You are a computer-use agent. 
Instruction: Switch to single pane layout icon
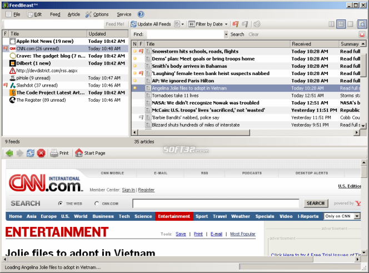pos(350,24)
